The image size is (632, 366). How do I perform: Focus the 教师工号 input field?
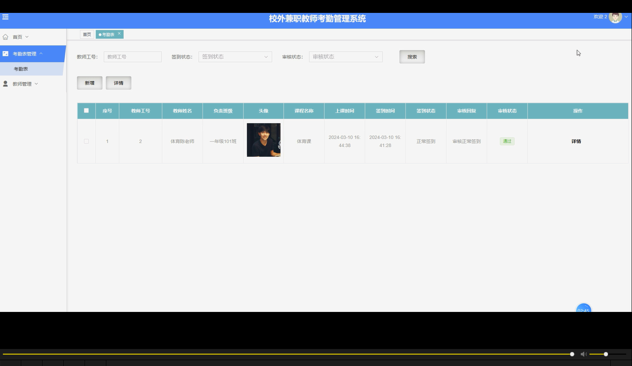tap(133, 57)
